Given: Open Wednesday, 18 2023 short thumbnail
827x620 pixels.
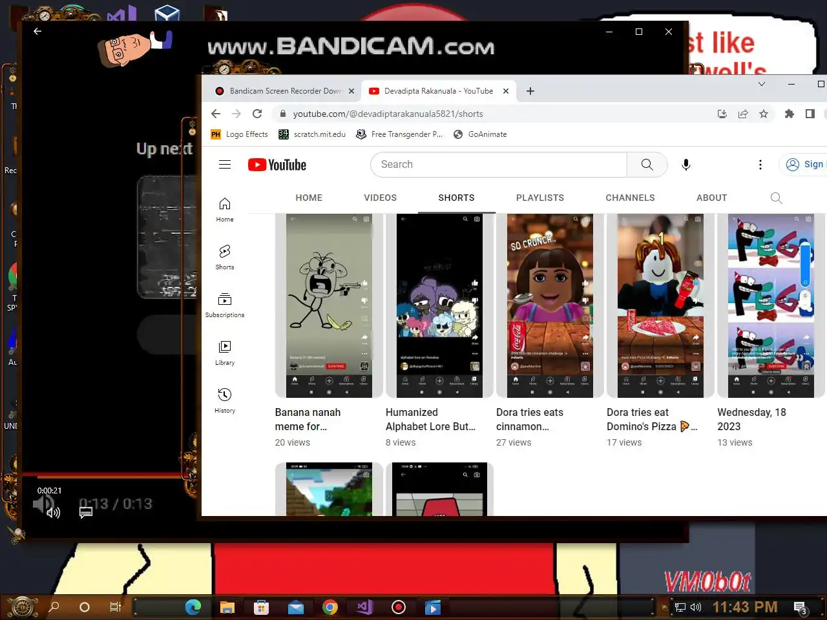Looking at the screenshot, I should click(x=771, y=305).
